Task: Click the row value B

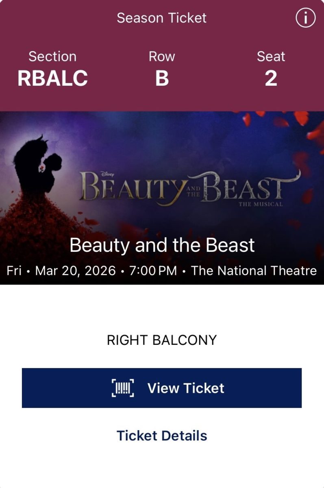Action: coord(162,78)
